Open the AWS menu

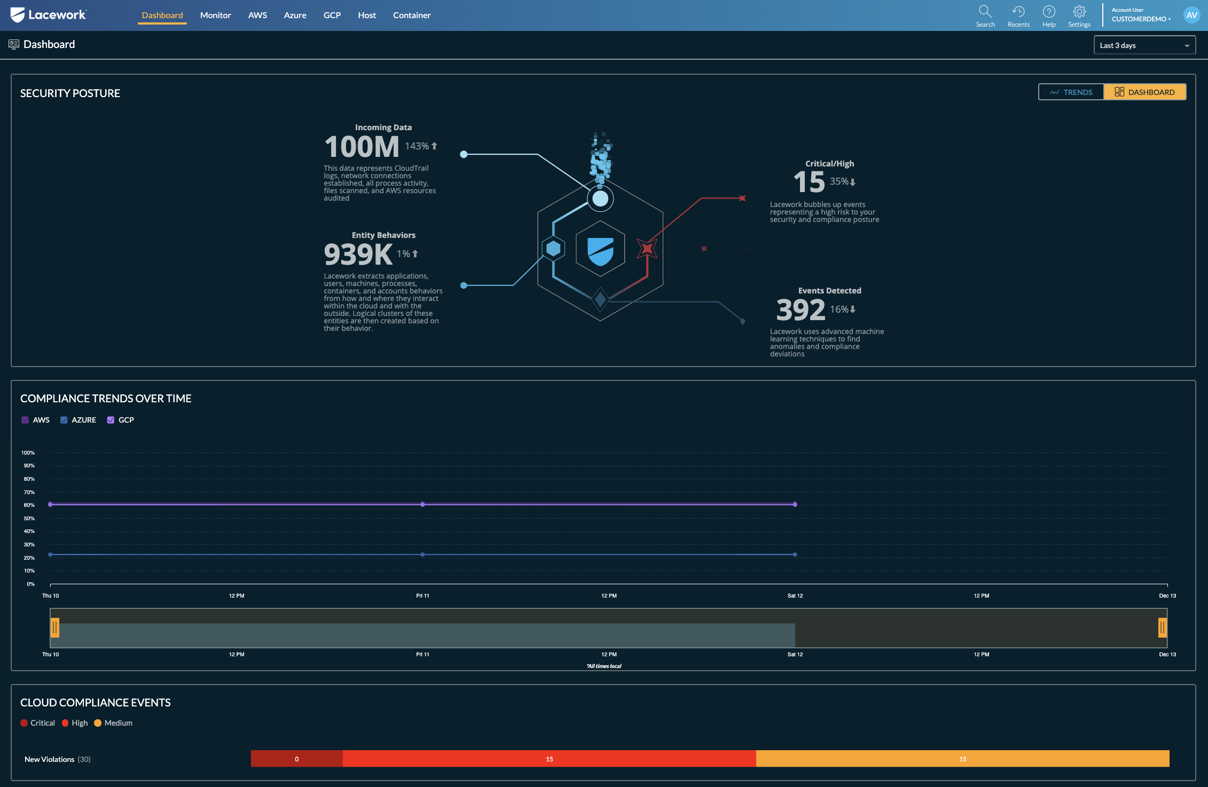tap(257, 15)
